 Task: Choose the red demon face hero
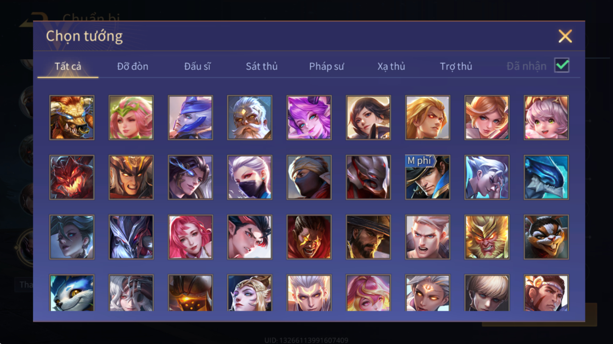[x=72, y=177]
